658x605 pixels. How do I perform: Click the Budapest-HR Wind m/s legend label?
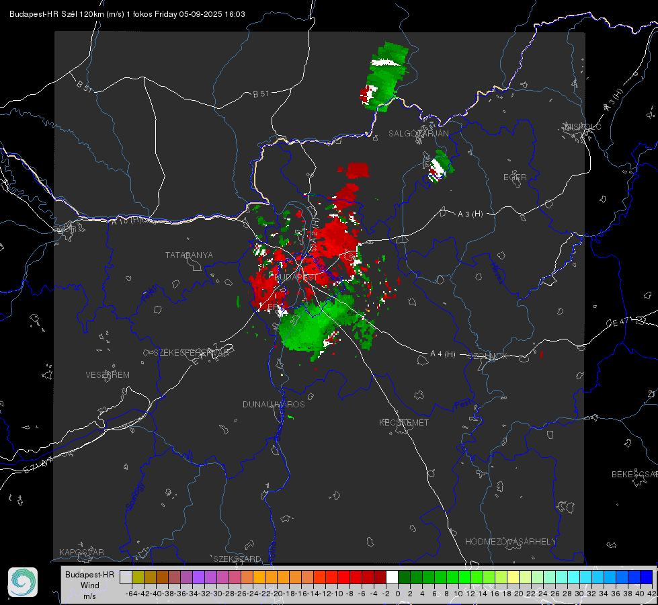click(90, 585)
